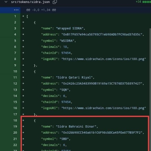The image size is (151, 151).
Task: Select line number 12 in the diff
Action: pos(15,83)
